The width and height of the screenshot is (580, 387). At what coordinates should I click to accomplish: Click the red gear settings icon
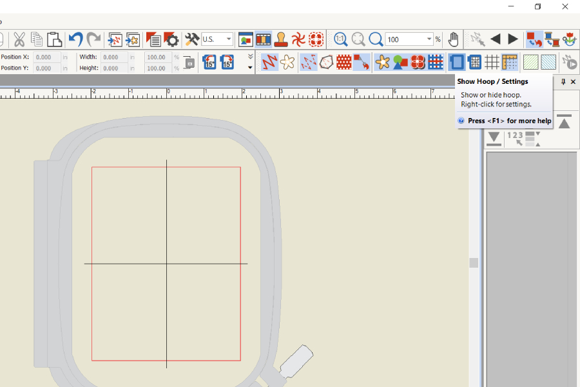pyautogui.click(x=171, y=39)
